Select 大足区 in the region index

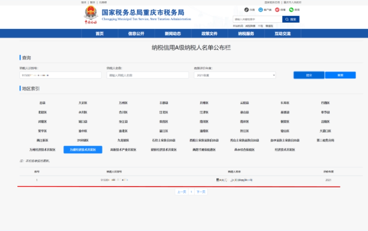pos(83,103)
